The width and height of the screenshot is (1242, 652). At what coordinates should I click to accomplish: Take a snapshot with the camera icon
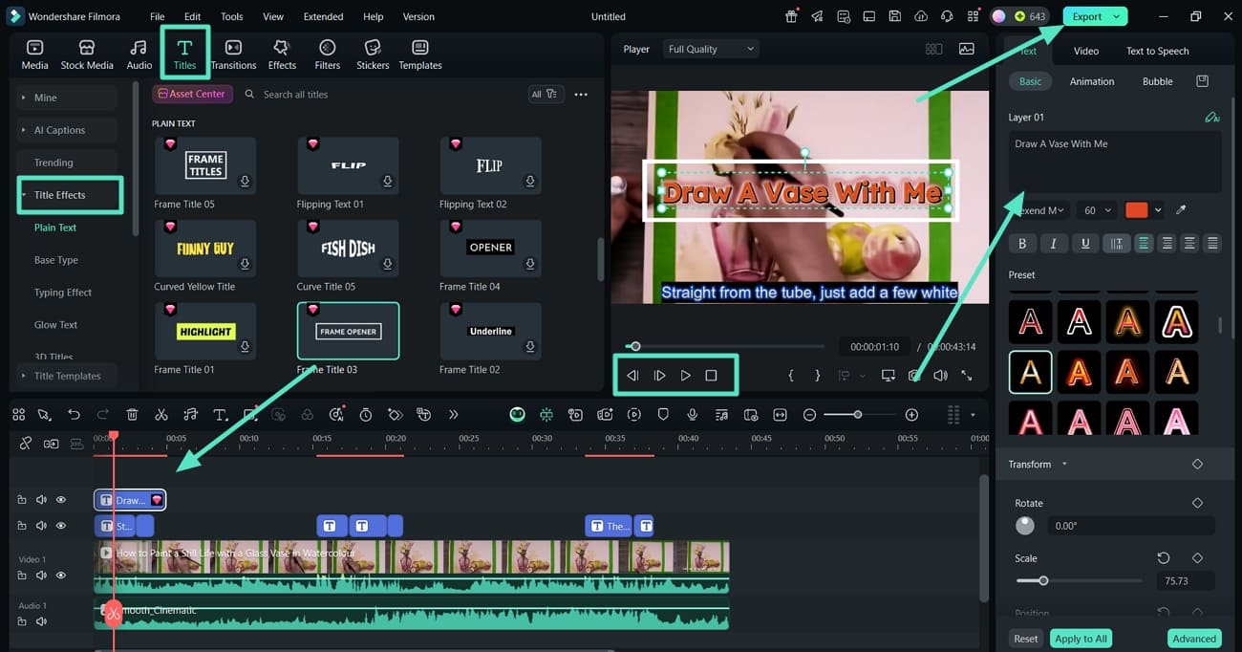(914, 376)
